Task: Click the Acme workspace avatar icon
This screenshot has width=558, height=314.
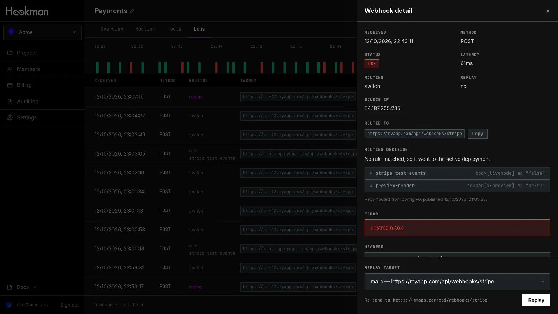Action: click(x=11, y=32)
